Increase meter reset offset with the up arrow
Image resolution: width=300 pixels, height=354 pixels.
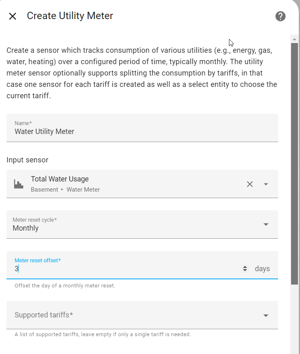(x=245, y=267)
